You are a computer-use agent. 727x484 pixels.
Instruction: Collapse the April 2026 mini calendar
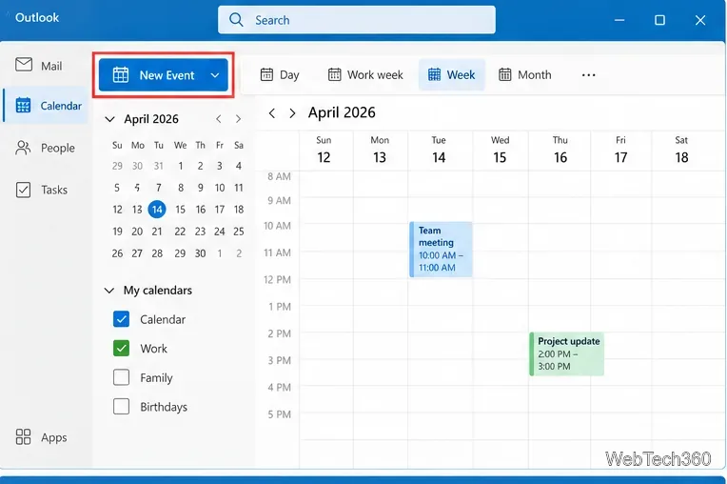109,119
